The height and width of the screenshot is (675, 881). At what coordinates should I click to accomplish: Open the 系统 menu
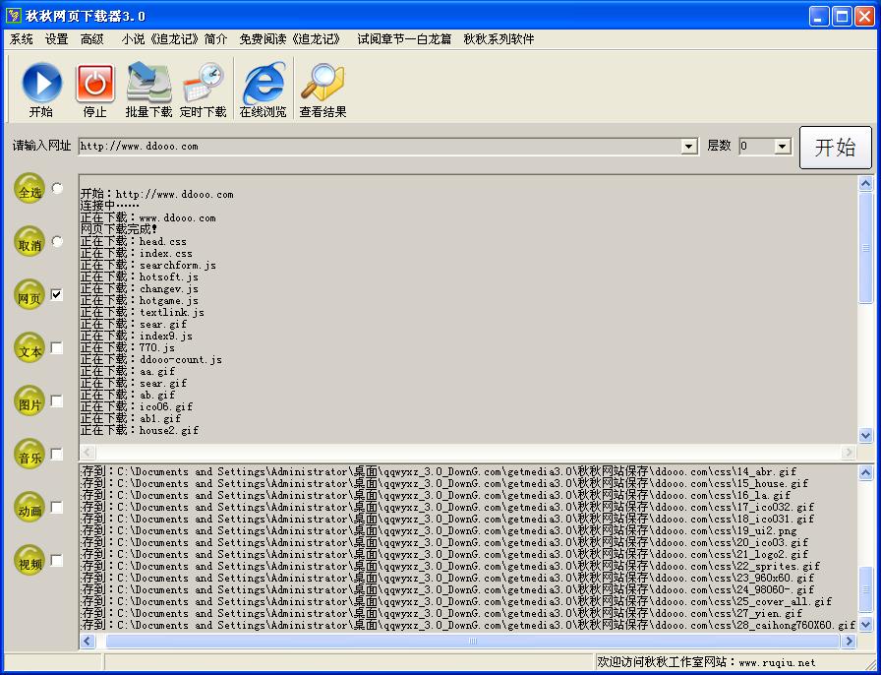[22, 39]
